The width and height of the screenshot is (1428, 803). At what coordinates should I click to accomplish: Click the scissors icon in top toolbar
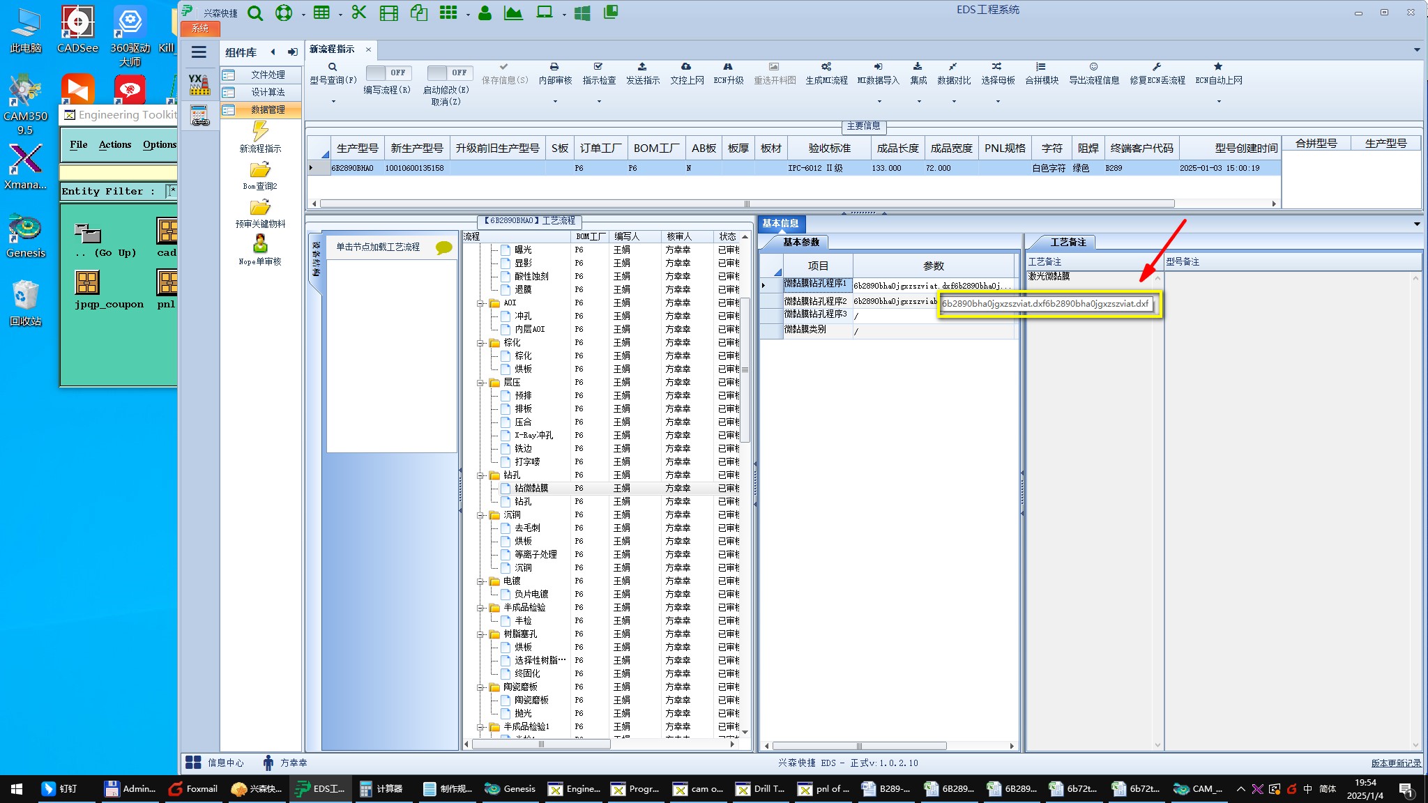tap(358, 13)
